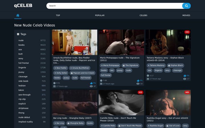Click 'lingerie' tag on Orphan Black card

[x=158, y=71]
